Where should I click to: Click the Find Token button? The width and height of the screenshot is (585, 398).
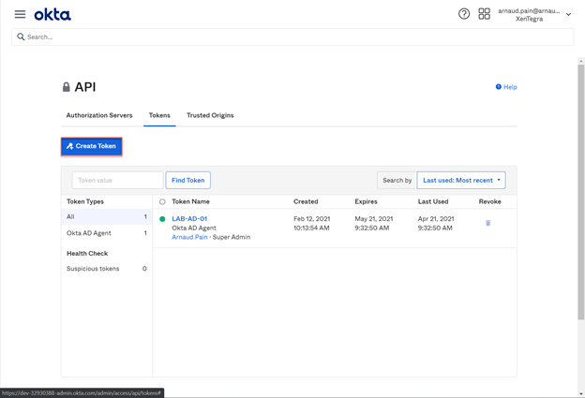187,180
